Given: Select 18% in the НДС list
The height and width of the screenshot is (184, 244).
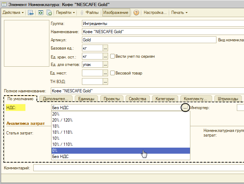Looking at the screenshot, I should 121,126.
